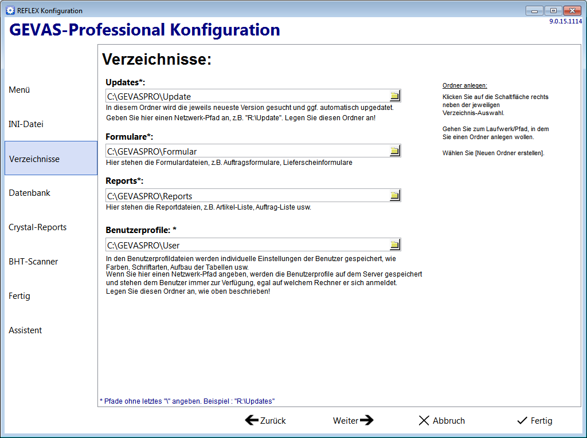The width and height of the screenshot is (587, 438).
Task: Click the 'Verzeichnisse:' page heading
Action: click(x=157, y=59)
